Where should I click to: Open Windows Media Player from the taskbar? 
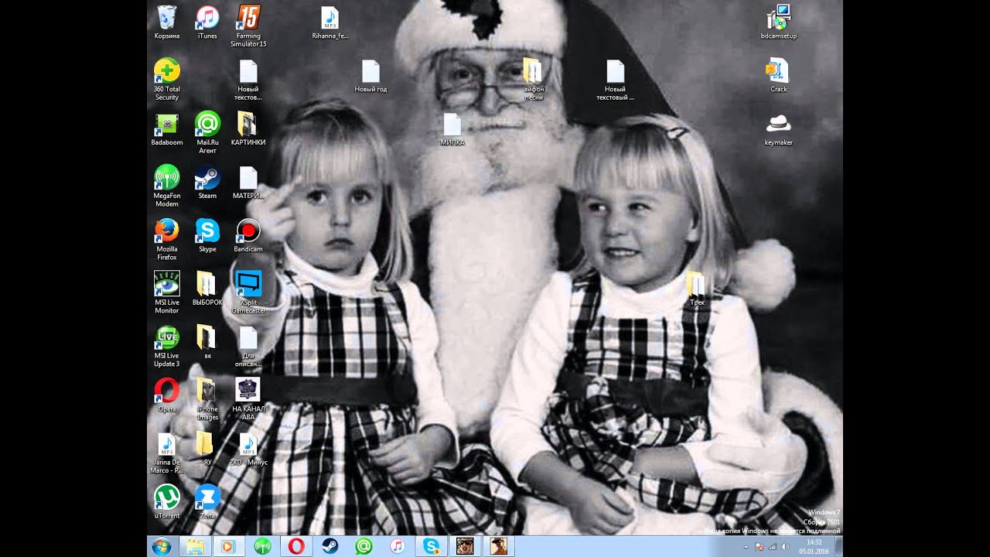tap(228, 546)
